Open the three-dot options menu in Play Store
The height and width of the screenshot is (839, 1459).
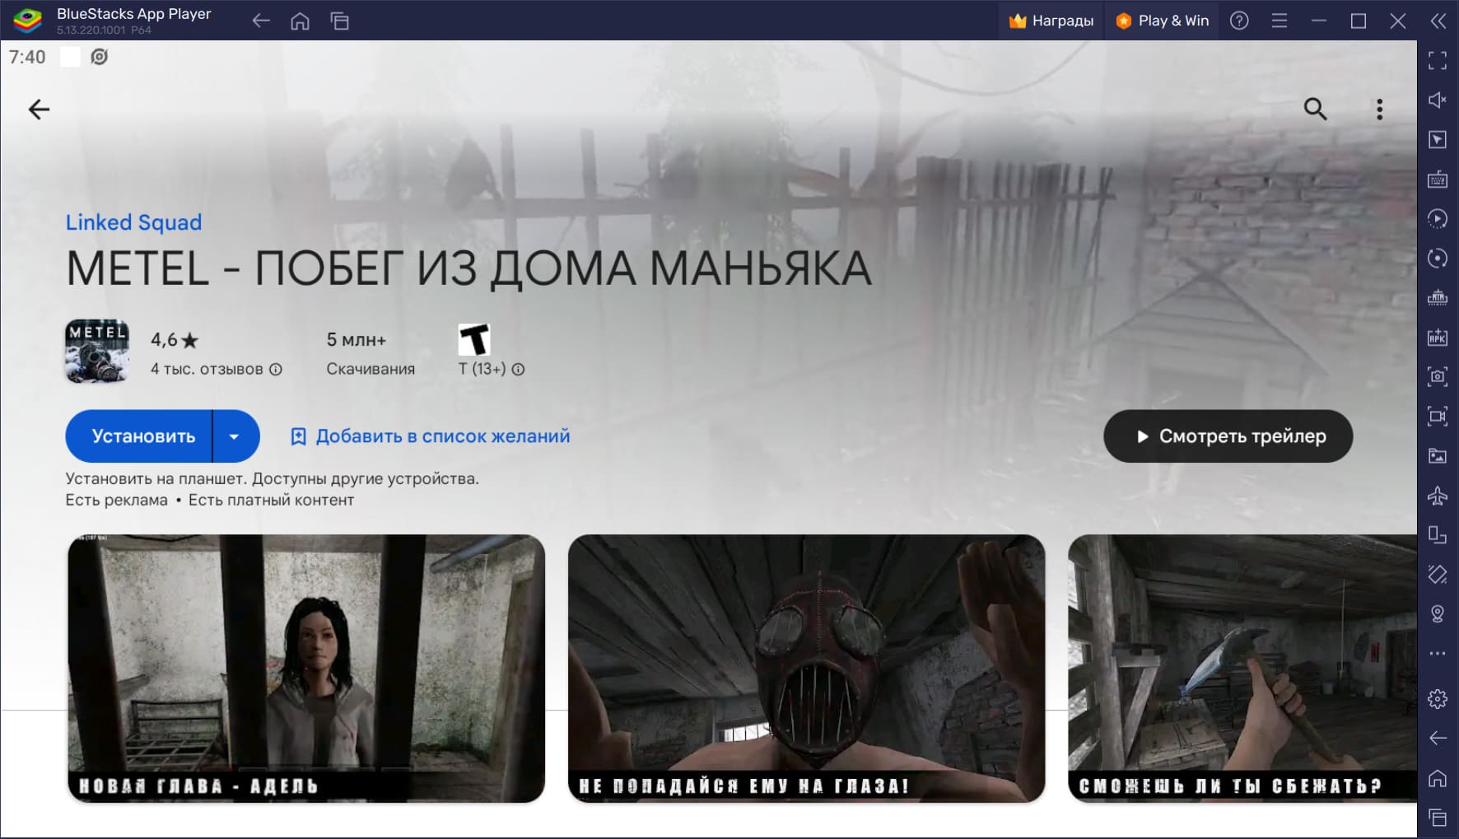[x=1379, y=110]
